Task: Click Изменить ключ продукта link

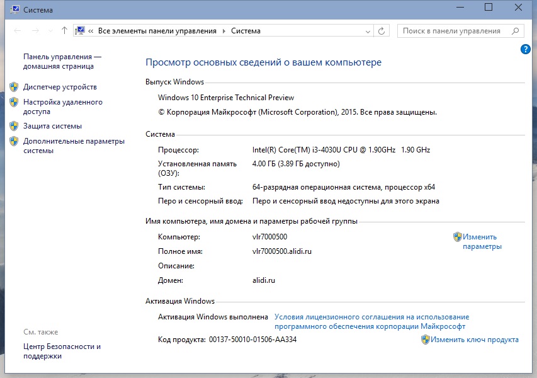Action: pos(474,340)
